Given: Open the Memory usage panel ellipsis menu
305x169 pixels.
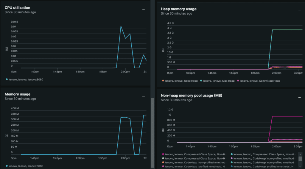Looking at the screenshot, I should pos(143,96).
